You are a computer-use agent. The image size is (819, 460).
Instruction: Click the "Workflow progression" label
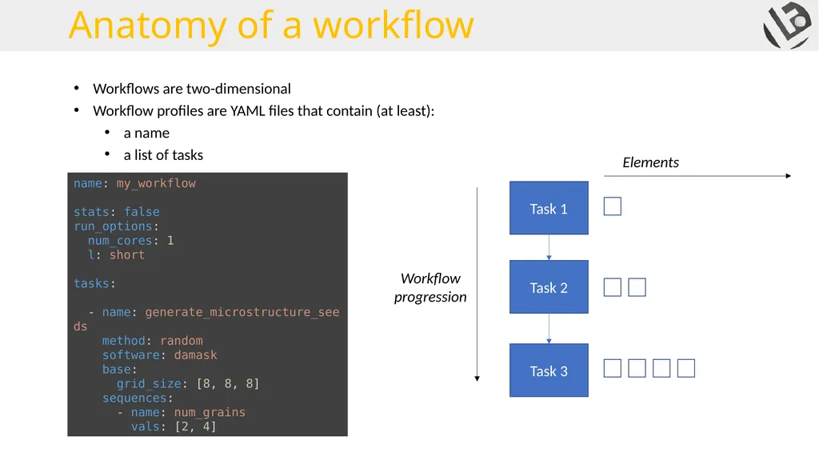[429, 287]
